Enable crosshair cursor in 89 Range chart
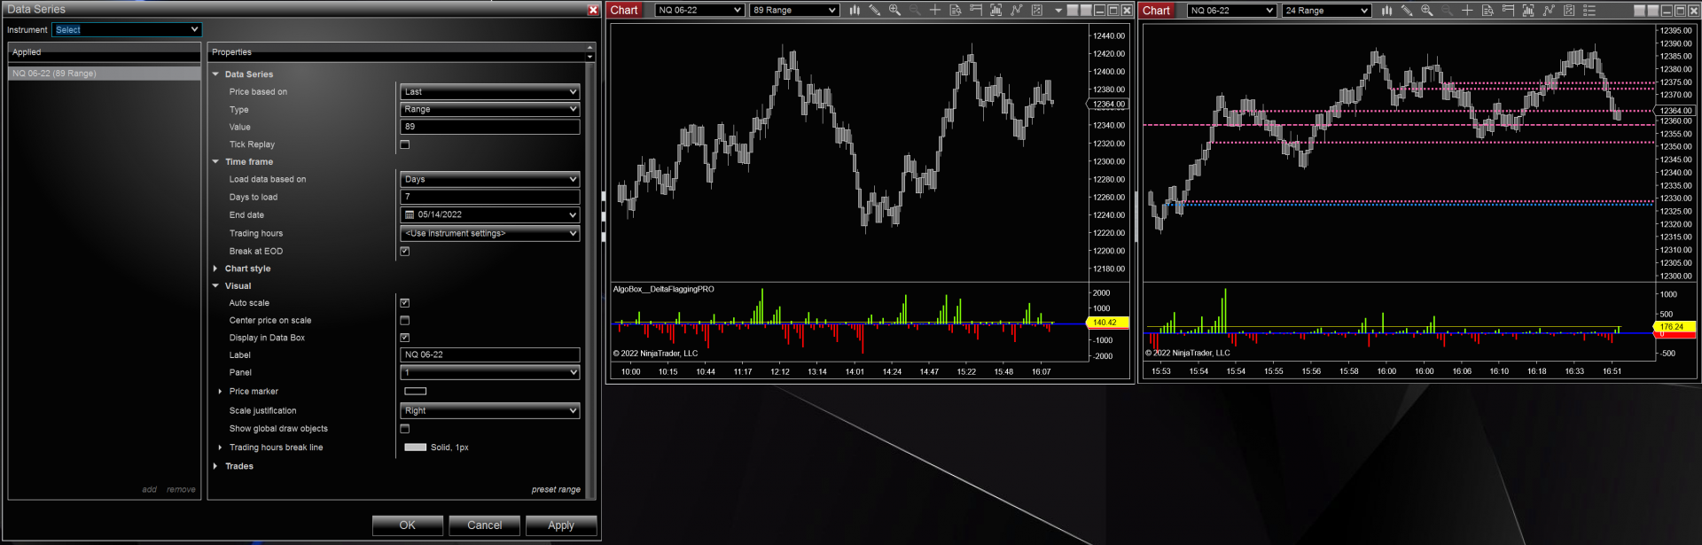The image size is (1702, 545). tap(935, 10)
